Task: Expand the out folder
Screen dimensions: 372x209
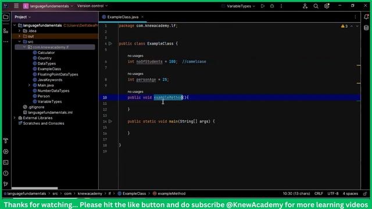Action: (x=19, y=36)
